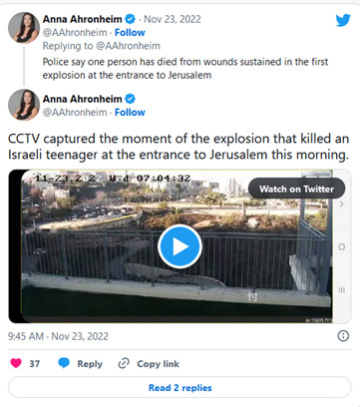The height and width of the screenshot is (407, 360).
Task: Open the Read 2 replies button
Action: point(180,387)
